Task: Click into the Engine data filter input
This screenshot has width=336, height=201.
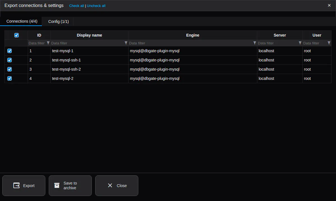Action: click(190, 43)
